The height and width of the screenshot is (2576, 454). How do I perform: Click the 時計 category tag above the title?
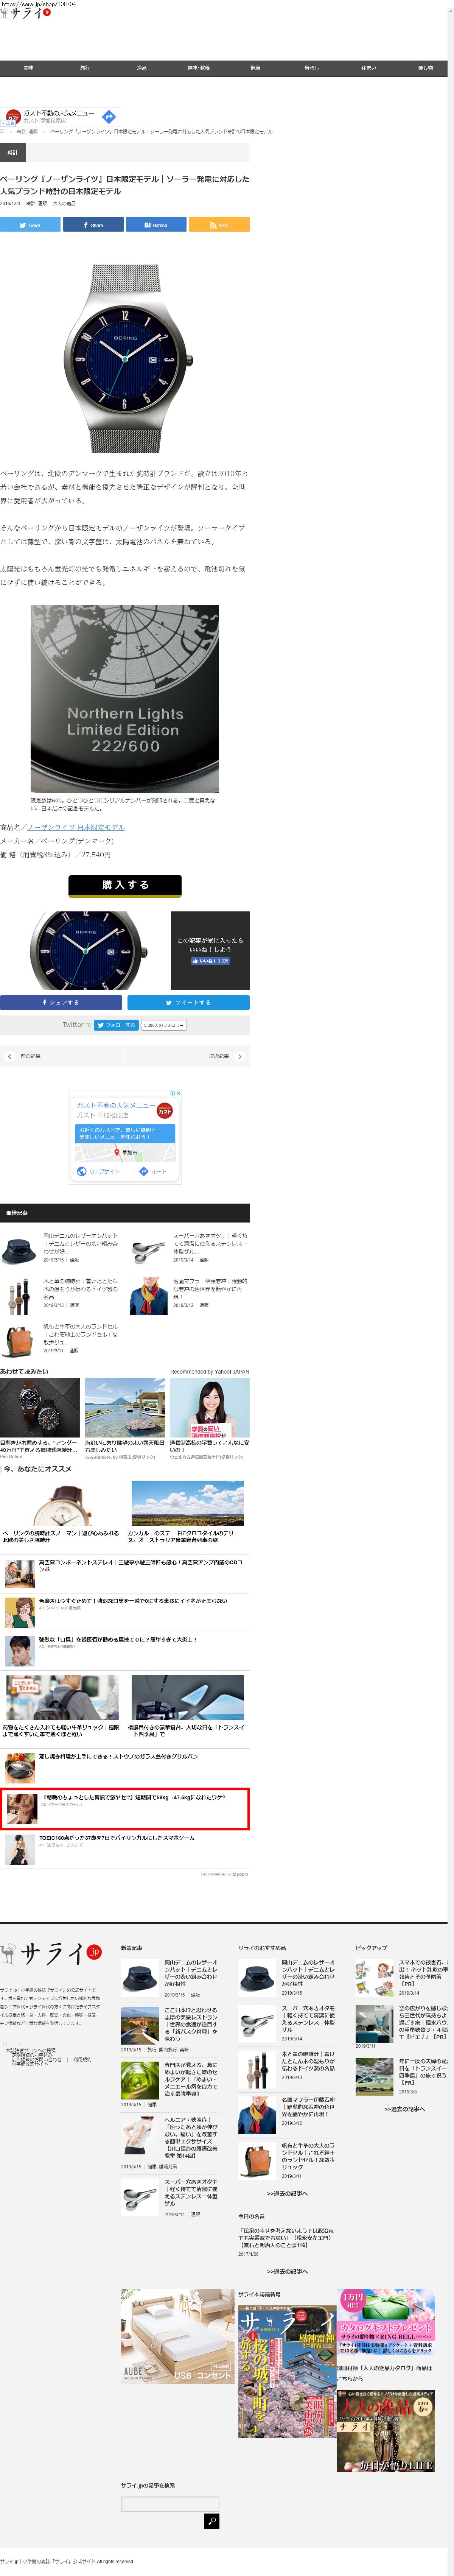click(13, 153)
